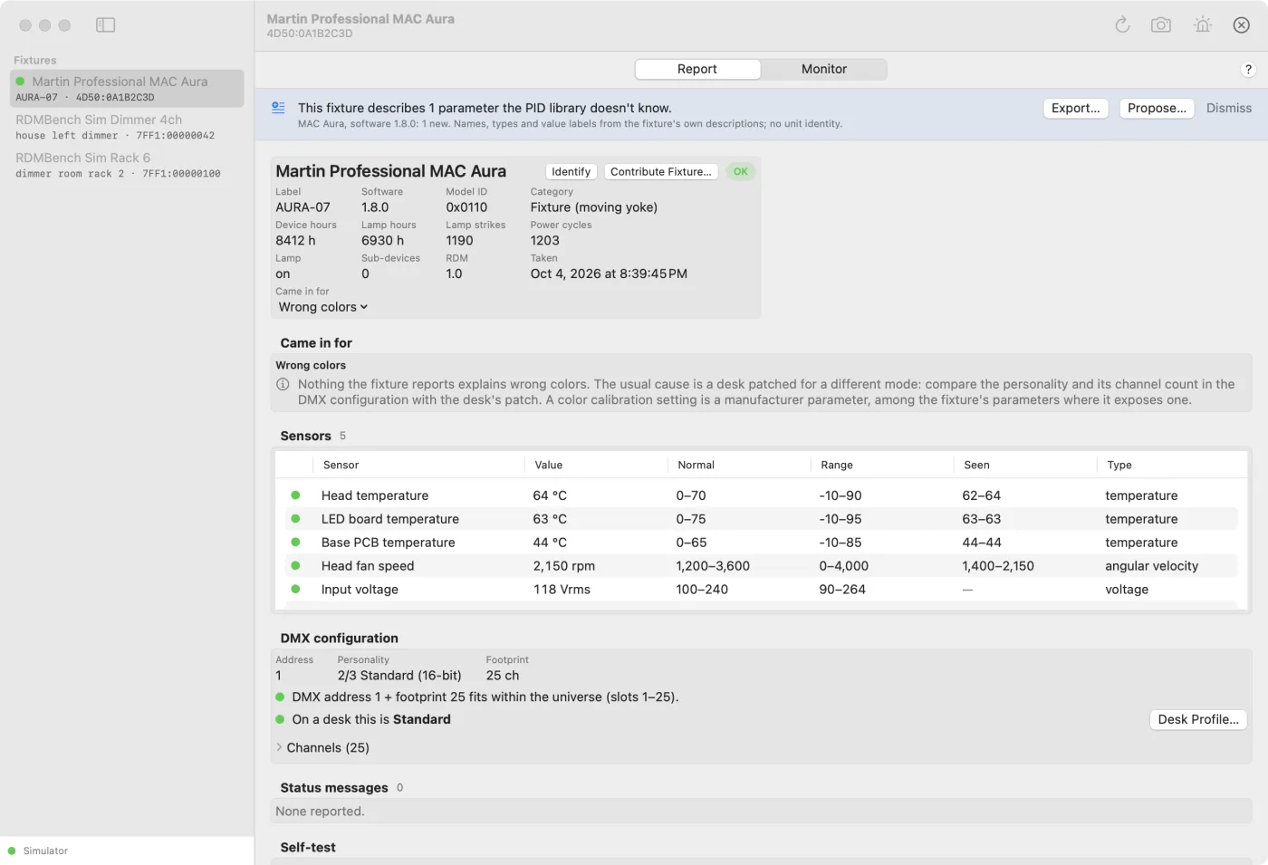Click the Export... button in the banner

tap(1076, 109)
